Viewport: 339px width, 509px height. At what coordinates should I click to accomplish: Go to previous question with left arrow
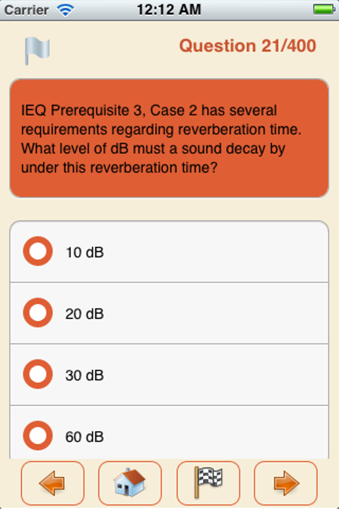point(52,483)
